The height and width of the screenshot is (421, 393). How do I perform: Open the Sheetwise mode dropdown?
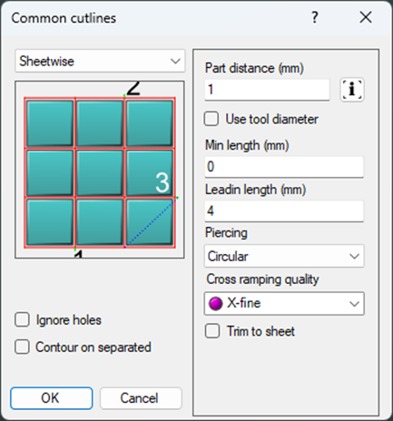[100, 61]
